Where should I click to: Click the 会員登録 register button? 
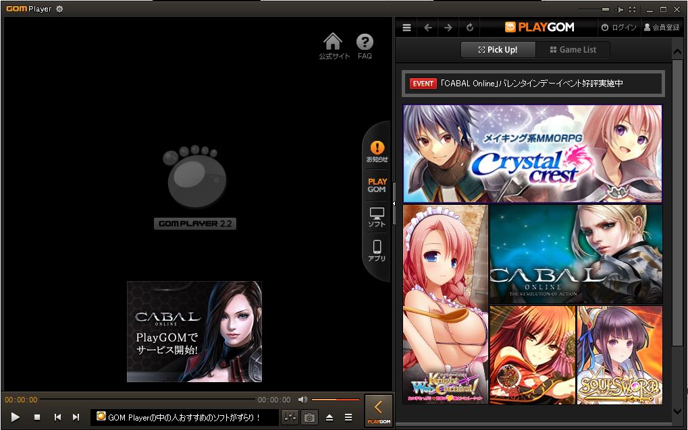[662, 27]
